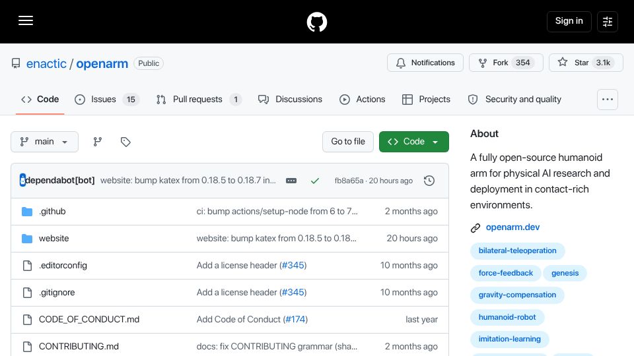Open #345 link in .gitignore row
634x356 pixels.
(293, 293)
